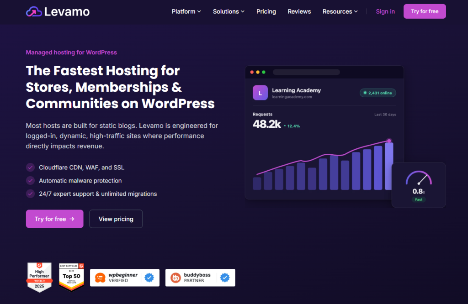Screen dimensions: 468x304
Task: Click the 2,431 online status pill
Action: point(378,93)
